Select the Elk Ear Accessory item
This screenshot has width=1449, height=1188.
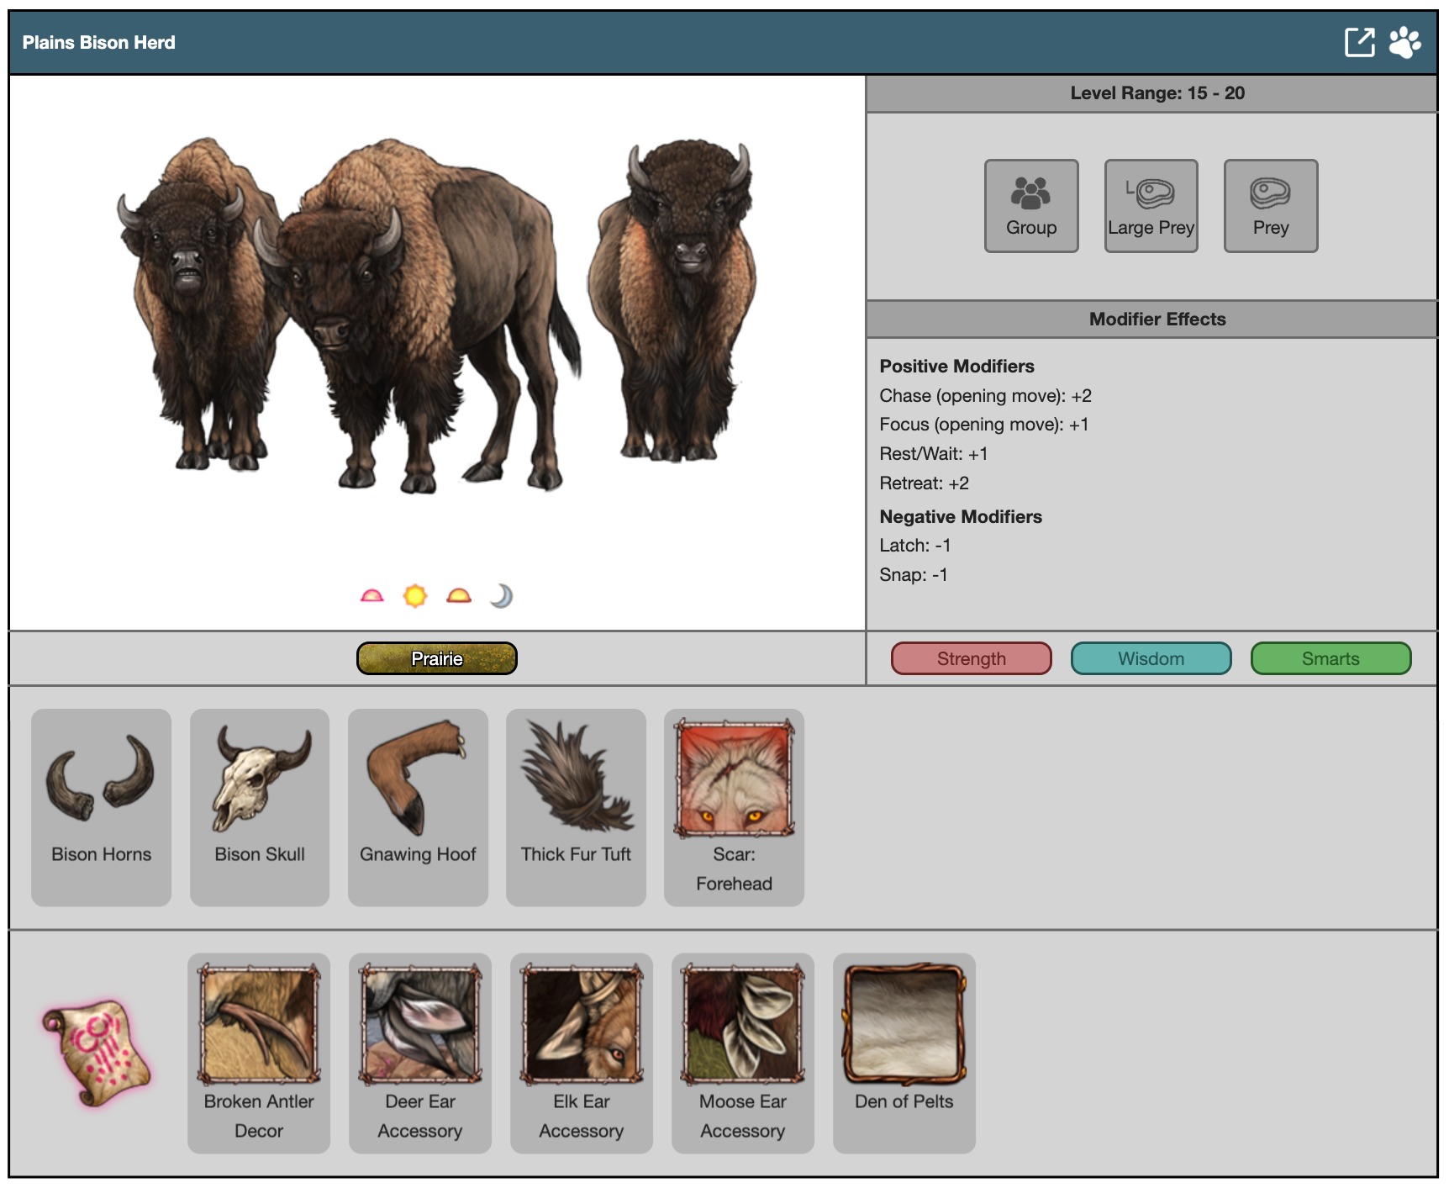pos(581,1052)
